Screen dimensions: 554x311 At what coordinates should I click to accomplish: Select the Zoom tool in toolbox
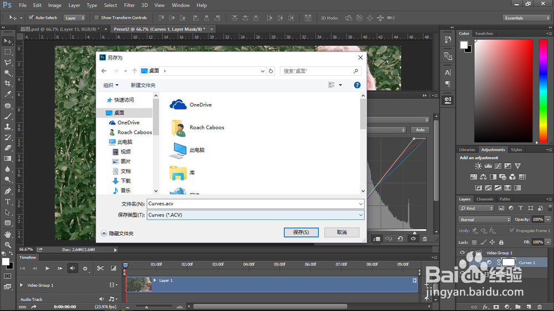7,245
